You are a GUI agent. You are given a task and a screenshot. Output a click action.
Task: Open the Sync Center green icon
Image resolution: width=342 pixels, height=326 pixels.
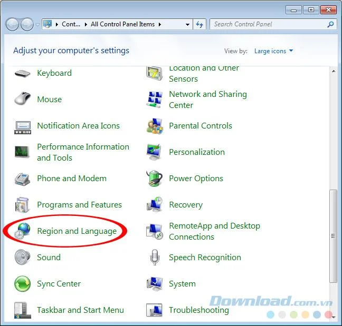click(x=22, y=283)
